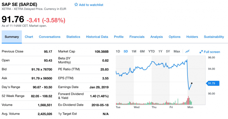This screenshot has height=119, width=228.
Task: Pick the 5Y chart range
Action: coord(168,51)
